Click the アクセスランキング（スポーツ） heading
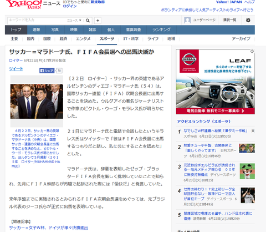The width and height of the screenshot is (266, 232). pyautogui.click(x=204, y=122)
